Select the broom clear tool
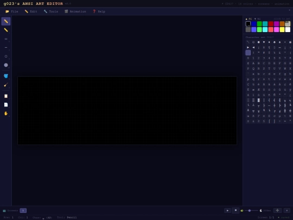 click(6, 85)
